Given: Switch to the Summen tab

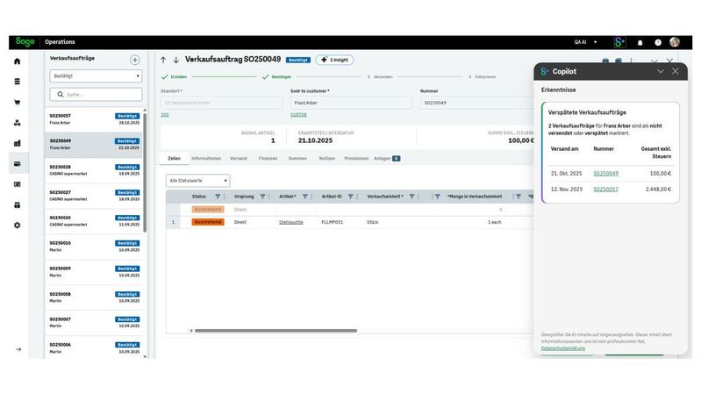Looking at the screenshot, I should tap(297, 158).
